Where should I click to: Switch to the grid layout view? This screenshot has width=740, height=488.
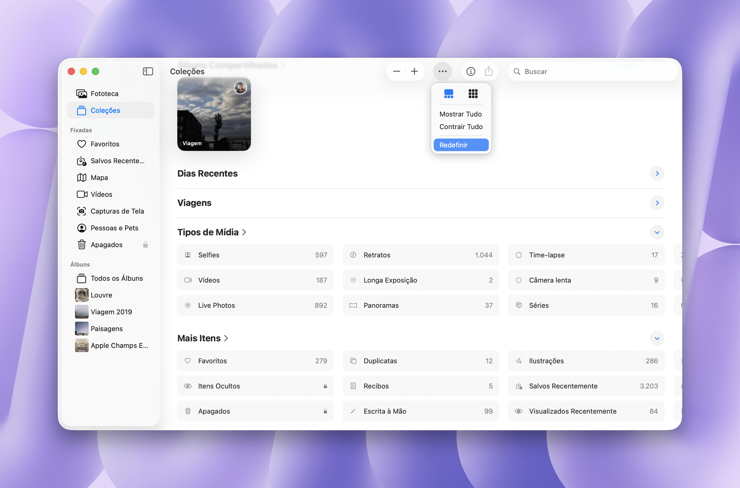click(473, 93)
